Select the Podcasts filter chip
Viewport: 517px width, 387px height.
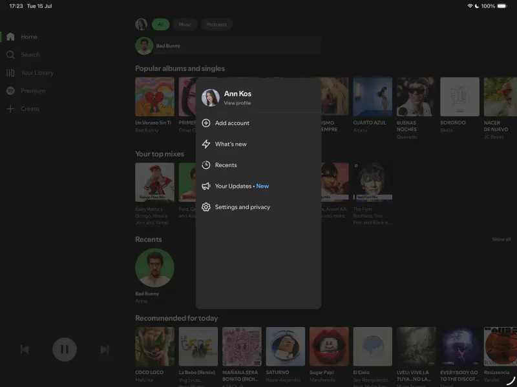point(216,25)
